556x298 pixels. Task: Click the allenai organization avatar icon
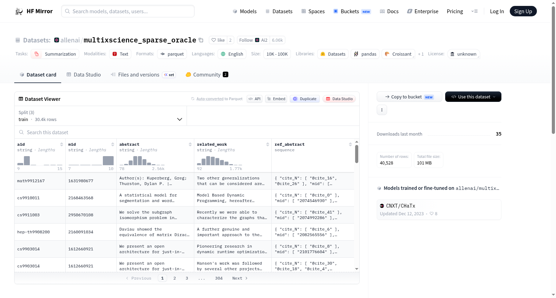click(57, 40)
